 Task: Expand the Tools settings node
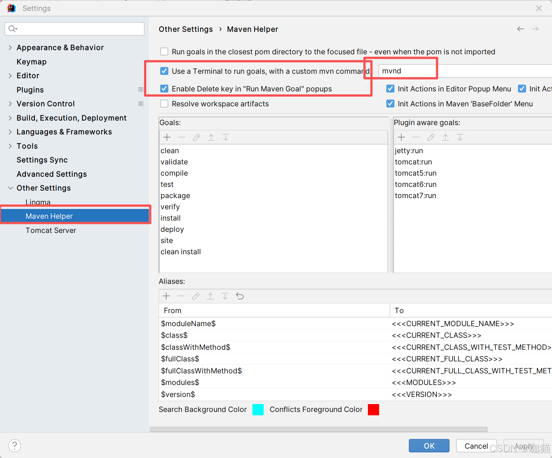[x=10, y=146]
